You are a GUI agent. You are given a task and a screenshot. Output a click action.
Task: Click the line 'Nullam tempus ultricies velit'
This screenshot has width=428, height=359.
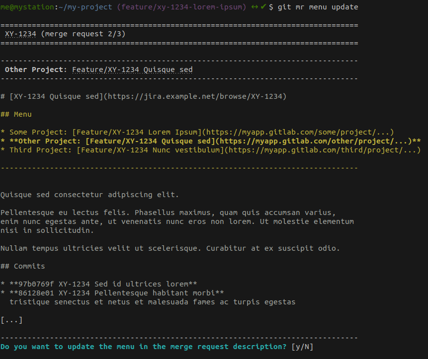pos(170,248)
